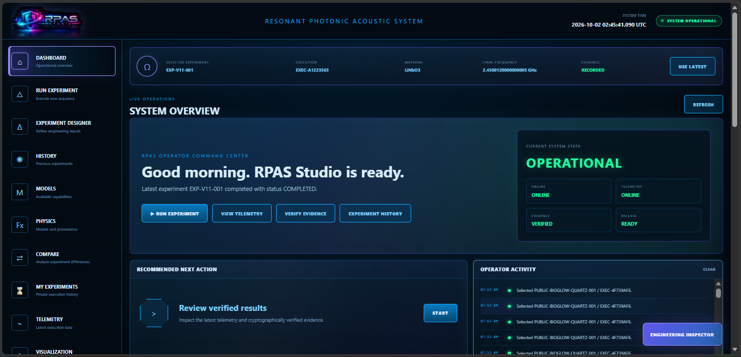Click the Experiment History button
The height and width of the screenshot is (357, 741).
[x=375, y=213]
